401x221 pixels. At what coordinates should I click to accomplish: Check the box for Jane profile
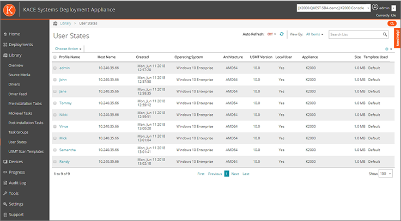pos(54,91)
